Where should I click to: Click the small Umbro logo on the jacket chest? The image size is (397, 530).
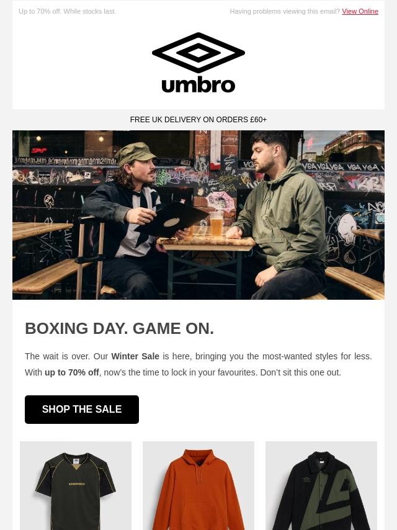307,479
